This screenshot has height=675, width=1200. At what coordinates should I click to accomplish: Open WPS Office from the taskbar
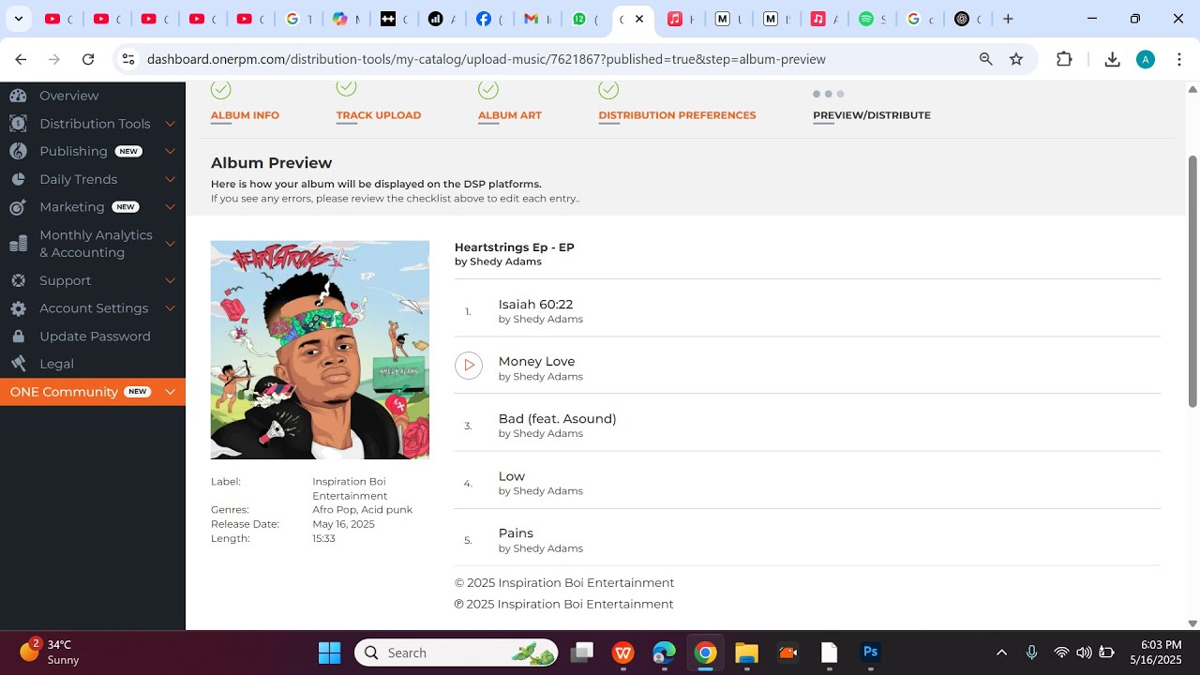click(x=623, y=652)
